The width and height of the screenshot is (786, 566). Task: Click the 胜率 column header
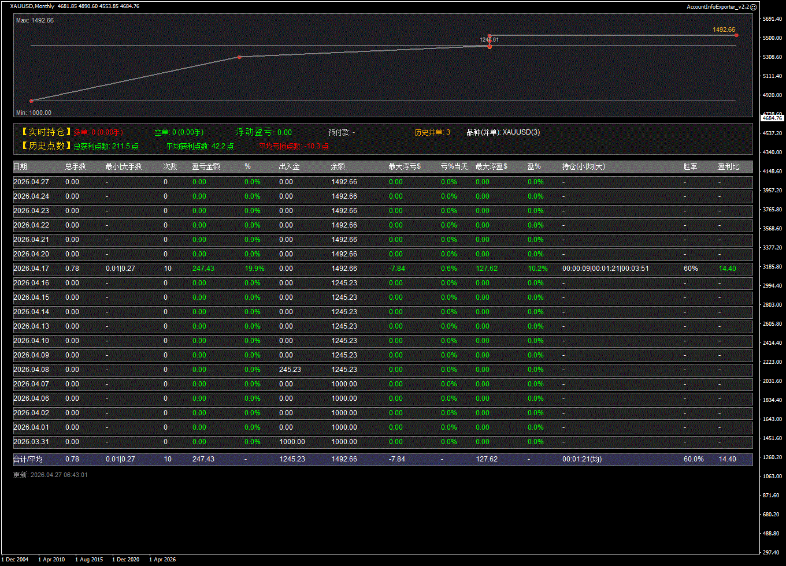tap(690, 167)
